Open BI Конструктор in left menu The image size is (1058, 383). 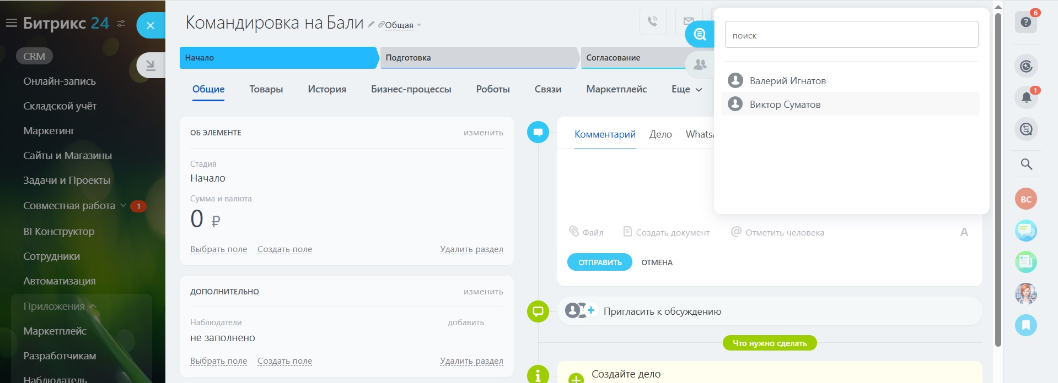coord(59,231)
